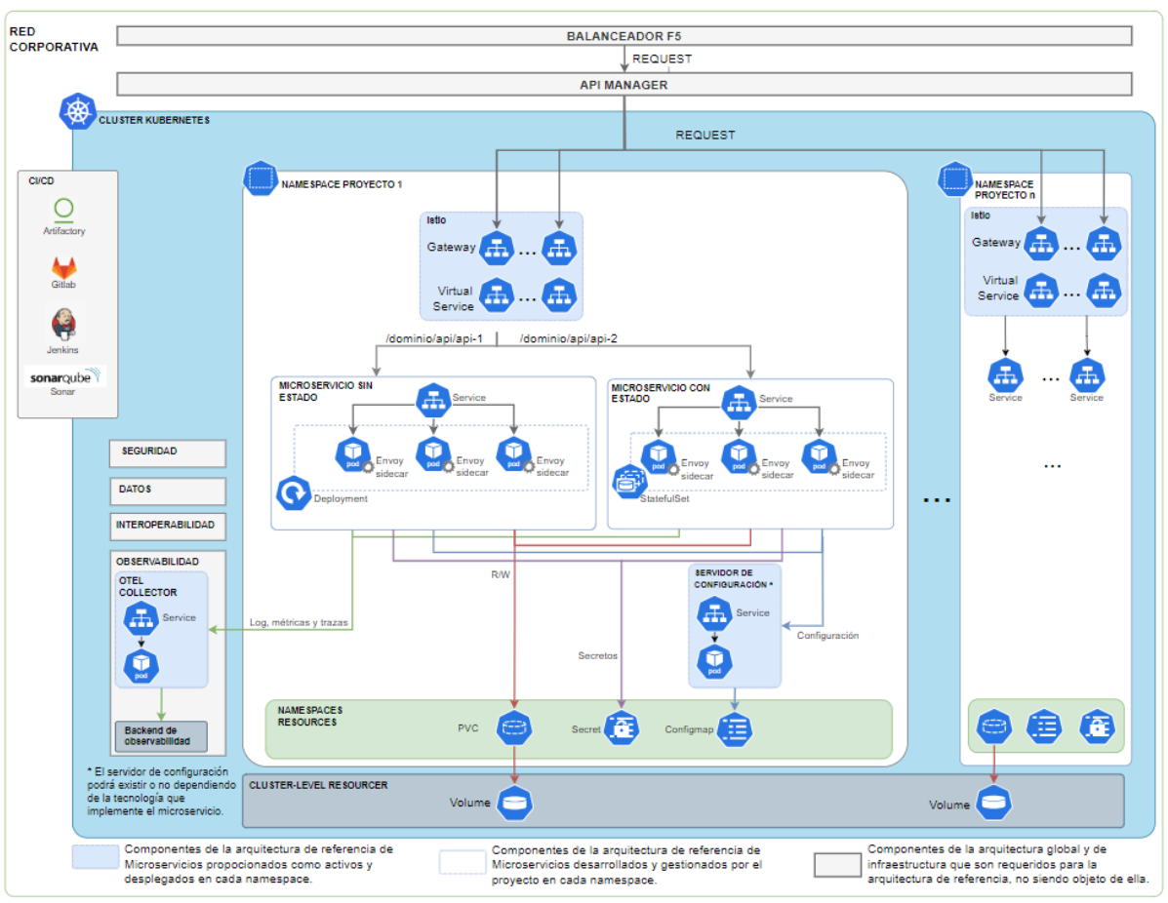Click the SonarQube logo
Image resolution: width=1168 pixels, height=903 pixels.
pyautogui.click(x=63, y=375)
